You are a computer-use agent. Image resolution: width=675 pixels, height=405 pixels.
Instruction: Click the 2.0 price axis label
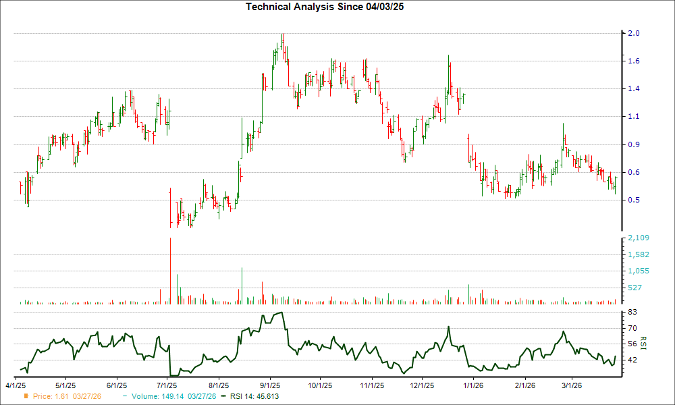coord(634,33)
